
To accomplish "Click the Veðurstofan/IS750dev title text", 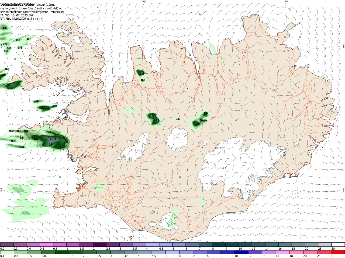I will tap(18, 5).
